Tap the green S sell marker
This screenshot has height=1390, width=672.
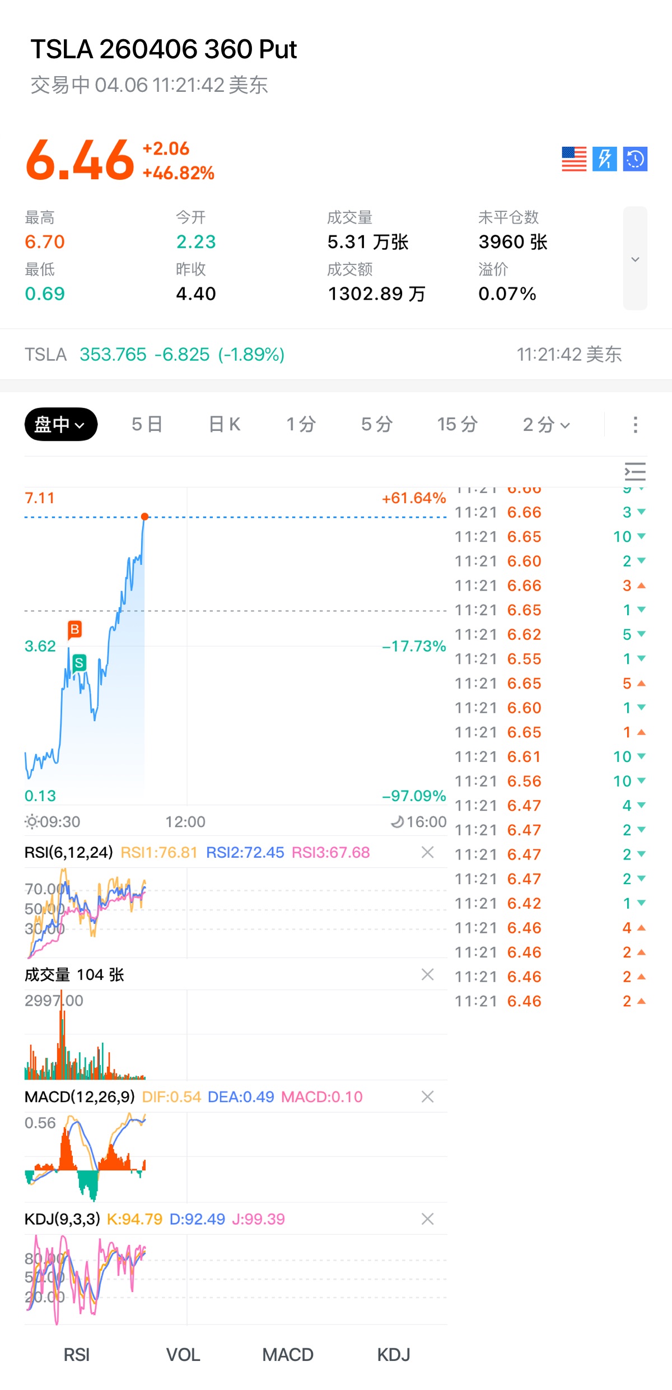(x=80, y=663)
